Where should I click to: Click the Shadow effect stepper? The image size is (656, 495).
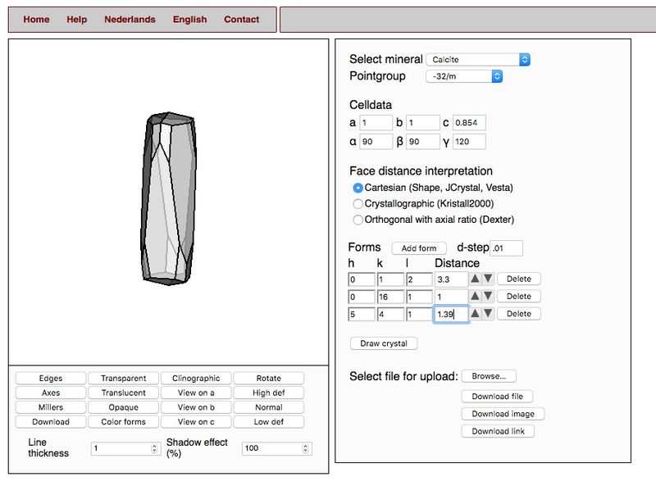click(305, 448)
